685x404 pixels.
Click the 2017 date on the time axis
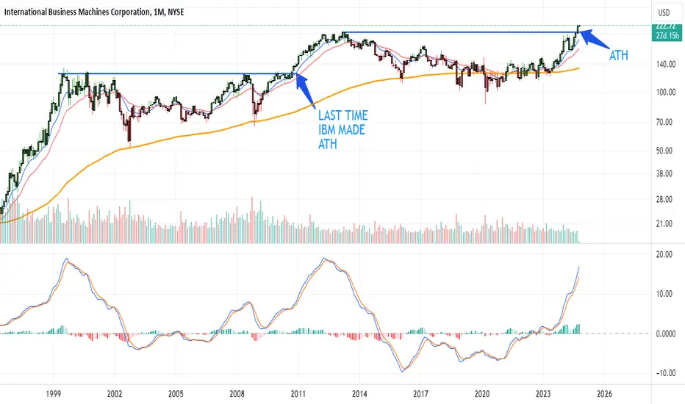[x=420, y=394]
